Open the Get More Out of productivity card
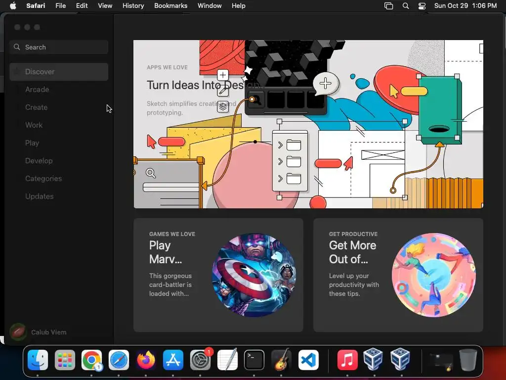 tap(398, 275)
